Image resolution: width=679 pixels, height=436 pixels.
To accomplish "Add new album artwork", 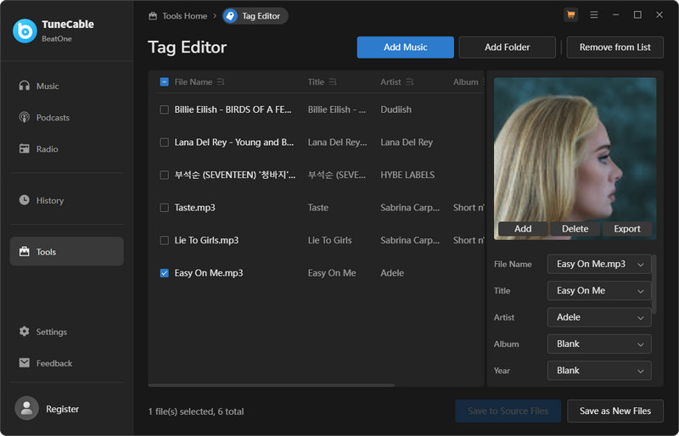I will point(523,229).
